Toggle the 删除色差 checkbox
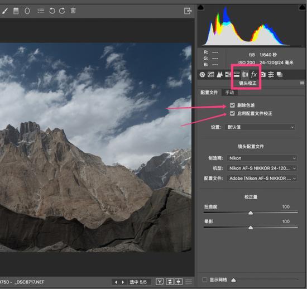 [x=232, y=105]
